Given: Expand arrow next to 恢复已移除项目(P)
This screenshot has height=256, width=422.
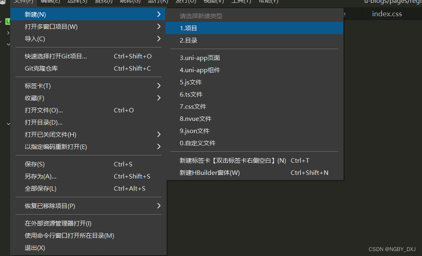Looking at the screenshot, I should [159, 206].
